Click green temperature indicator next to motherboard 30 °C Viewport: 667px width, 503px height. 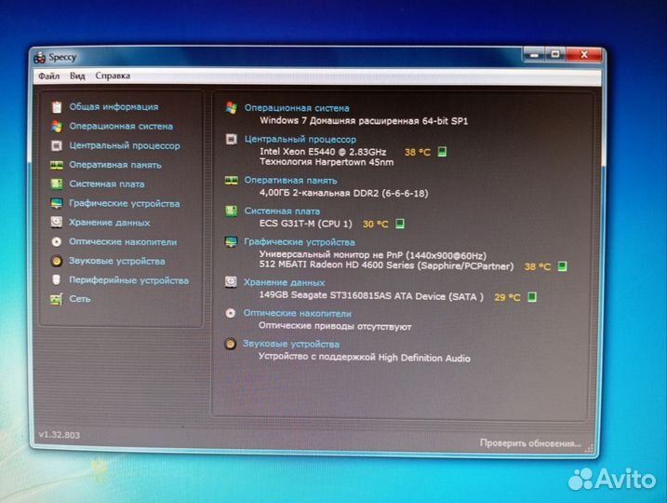[400, 224]
